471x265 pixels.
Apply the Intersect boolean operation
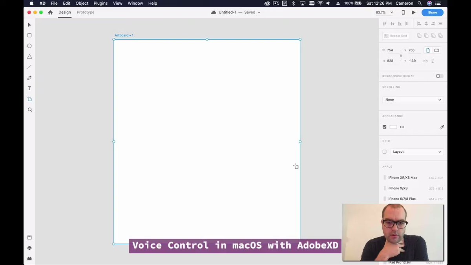pyautogui.click(x=433, y=36)
